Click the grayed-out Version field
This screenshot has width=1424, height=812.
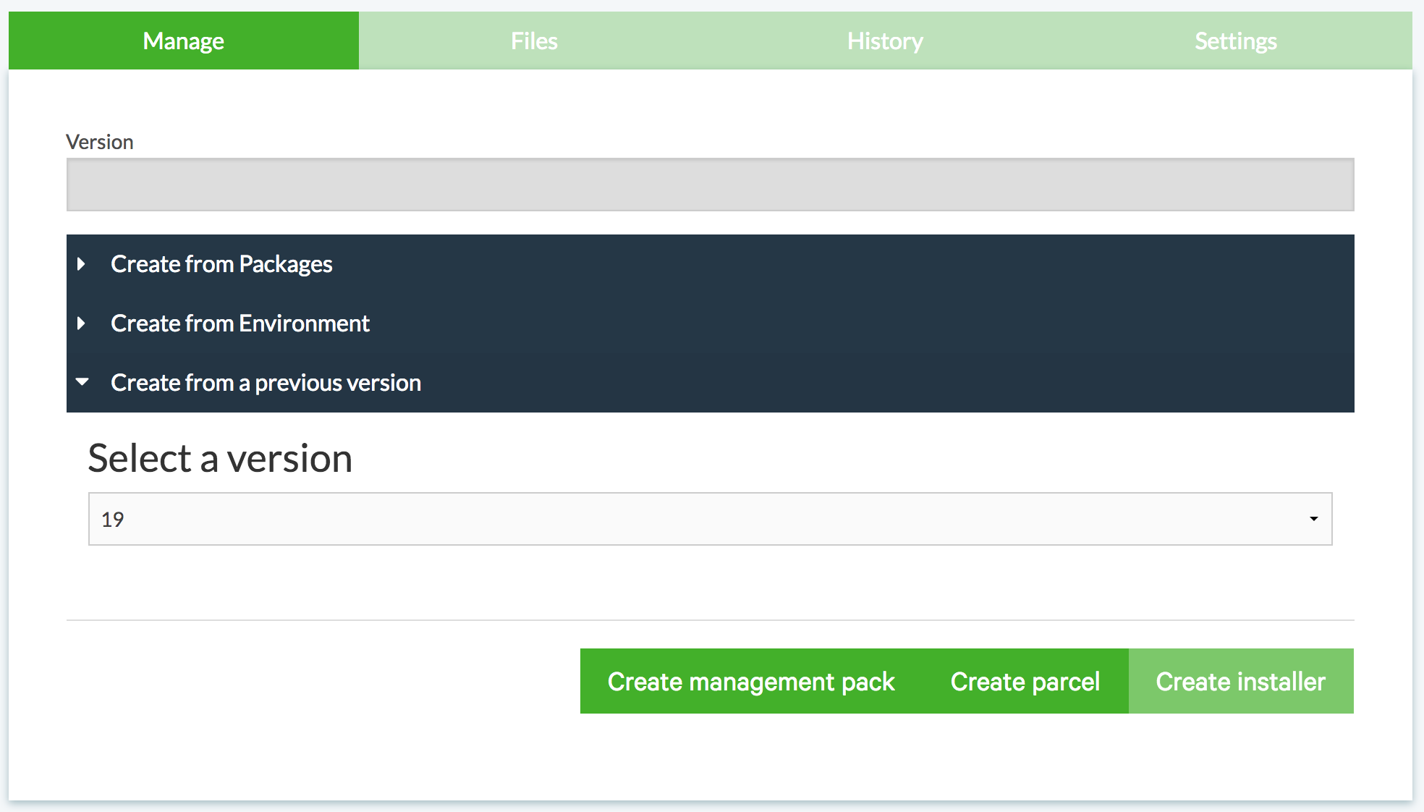(x=709, y=183)
